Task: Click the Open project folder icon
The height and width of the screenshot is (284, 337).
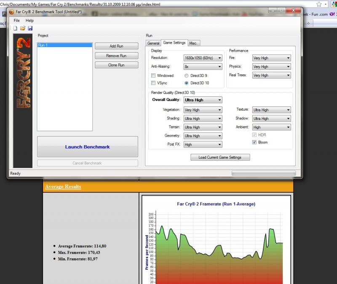Action: click(23, 28)
